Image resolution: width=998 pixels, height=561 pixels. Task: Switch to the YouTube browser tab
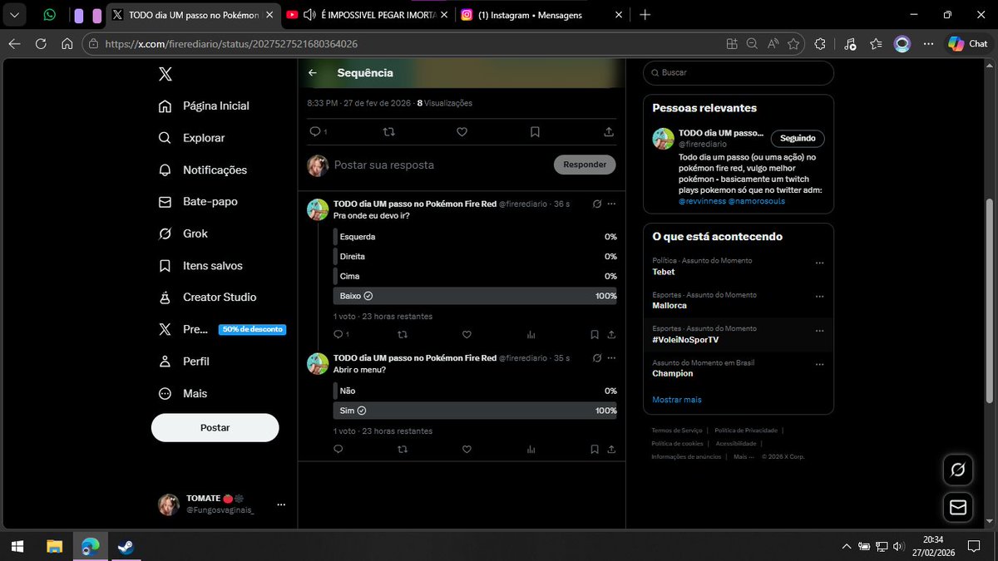366,15
